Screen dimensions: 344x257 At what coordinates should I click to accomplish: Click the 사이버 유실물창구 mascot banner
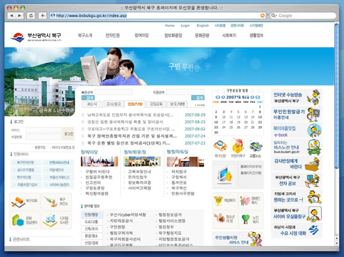(297, 214)
